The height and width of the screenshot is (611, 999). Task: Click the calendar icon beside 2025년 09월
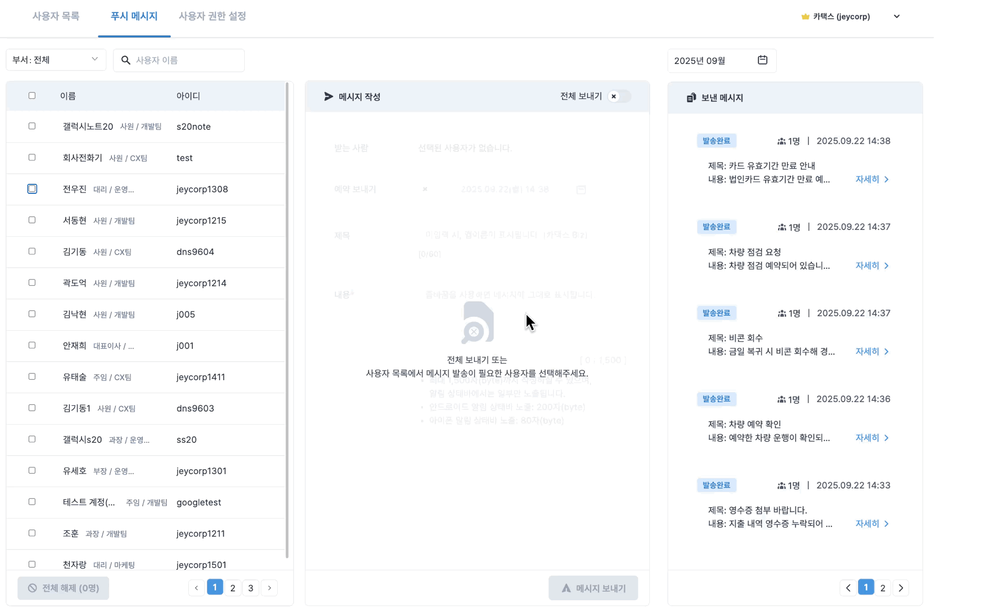tap(762, 60)
